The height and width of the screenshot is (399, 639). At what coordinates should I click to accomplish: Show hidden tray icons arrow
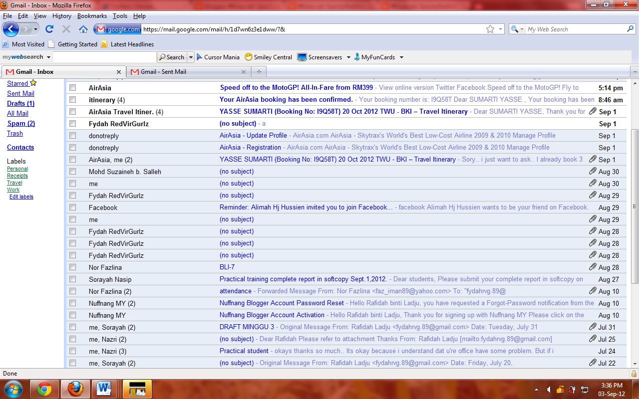(x=537, y=390)
